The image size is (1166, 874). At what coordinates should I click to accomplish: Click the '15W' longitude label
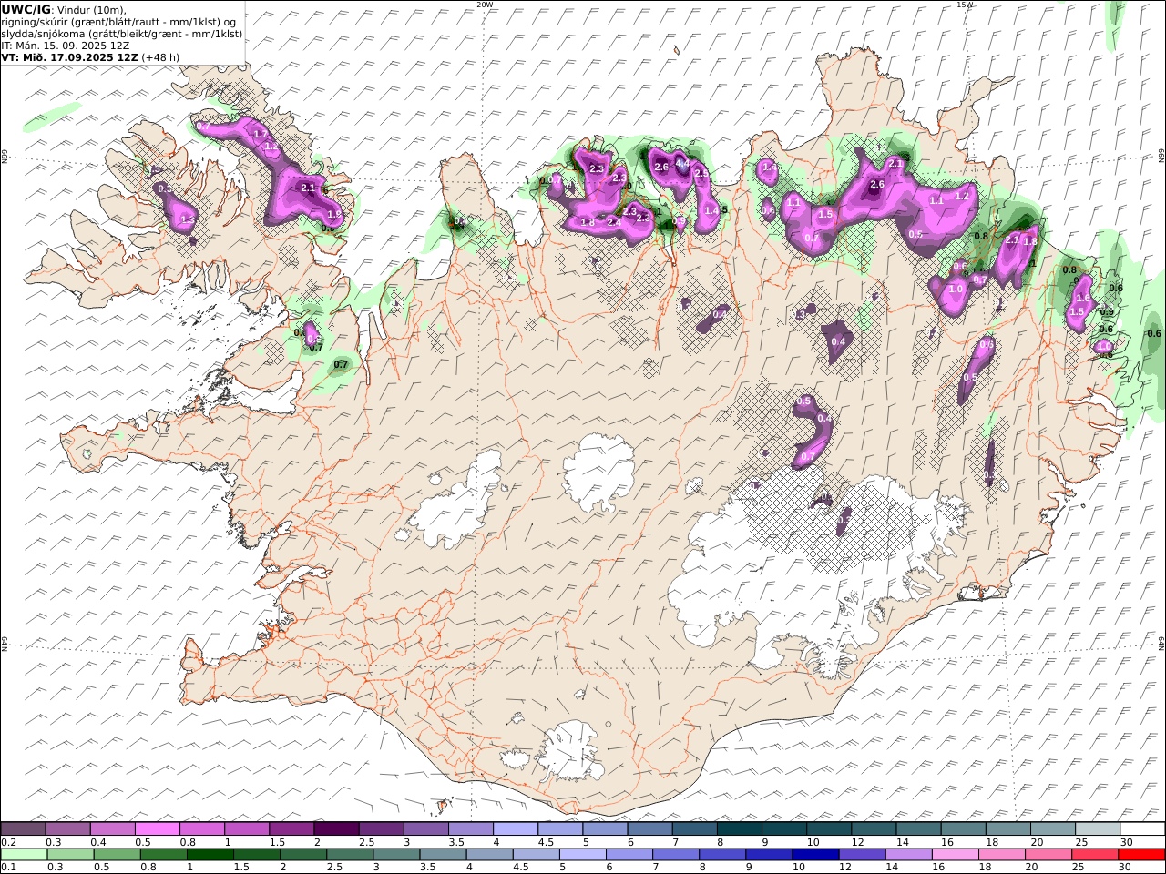pos(965,5)
